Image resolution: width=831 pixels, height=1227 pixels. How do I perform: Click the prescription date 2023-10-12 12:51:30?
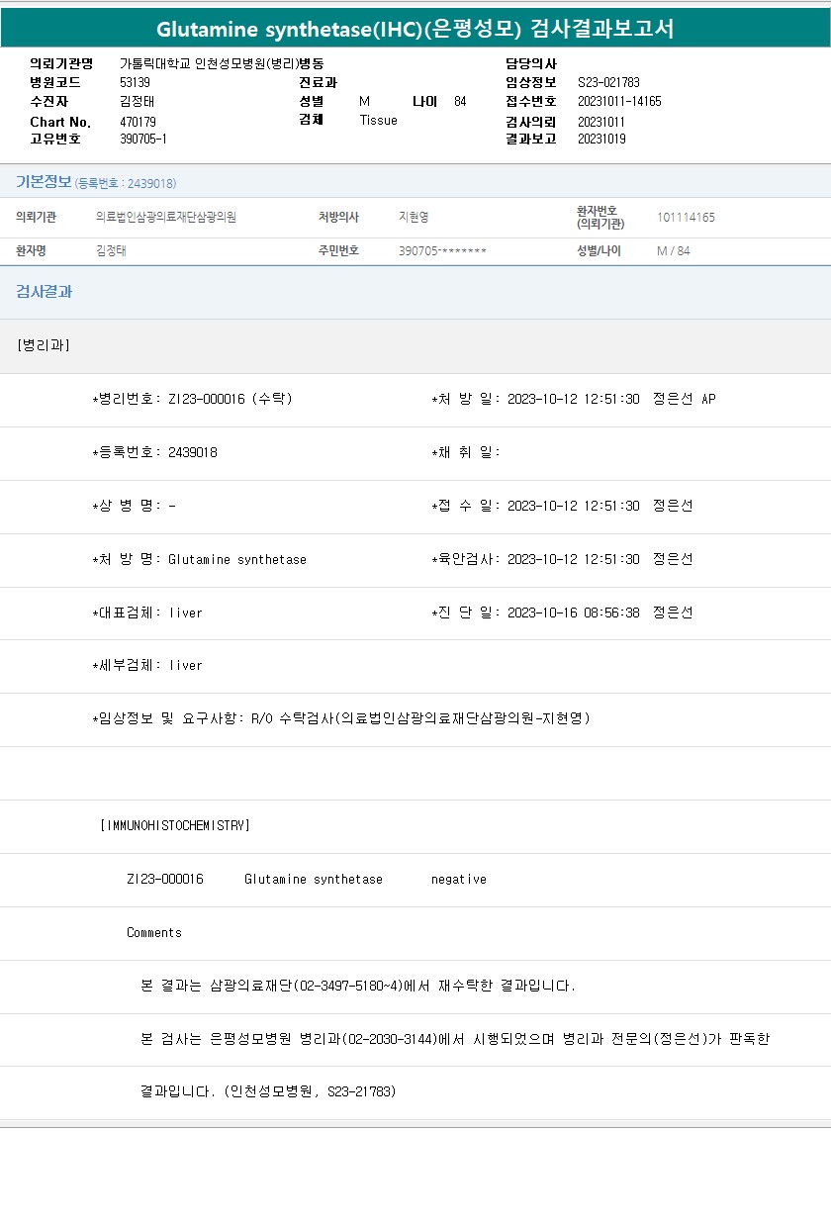click(573, 400)
